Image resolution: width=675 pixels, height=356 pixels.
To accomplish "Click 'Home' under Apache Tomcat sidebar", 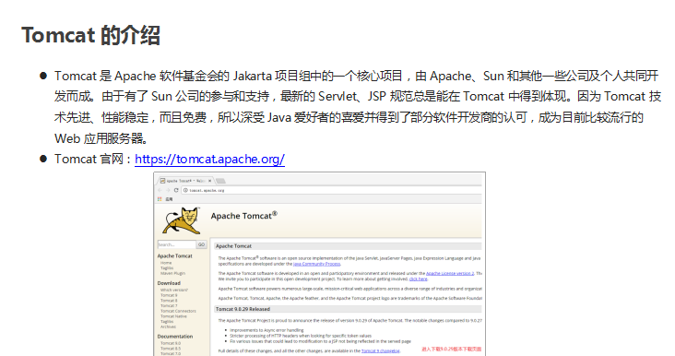I will pos(166,263).
